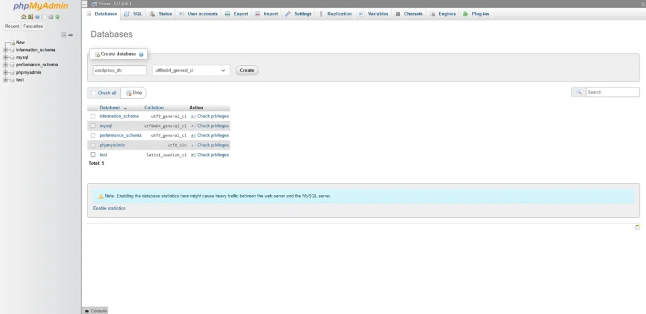Select the information_schema row checkbox
This screenshot has width=646, height=314.
pyautogui.click(x=93, y=116)
